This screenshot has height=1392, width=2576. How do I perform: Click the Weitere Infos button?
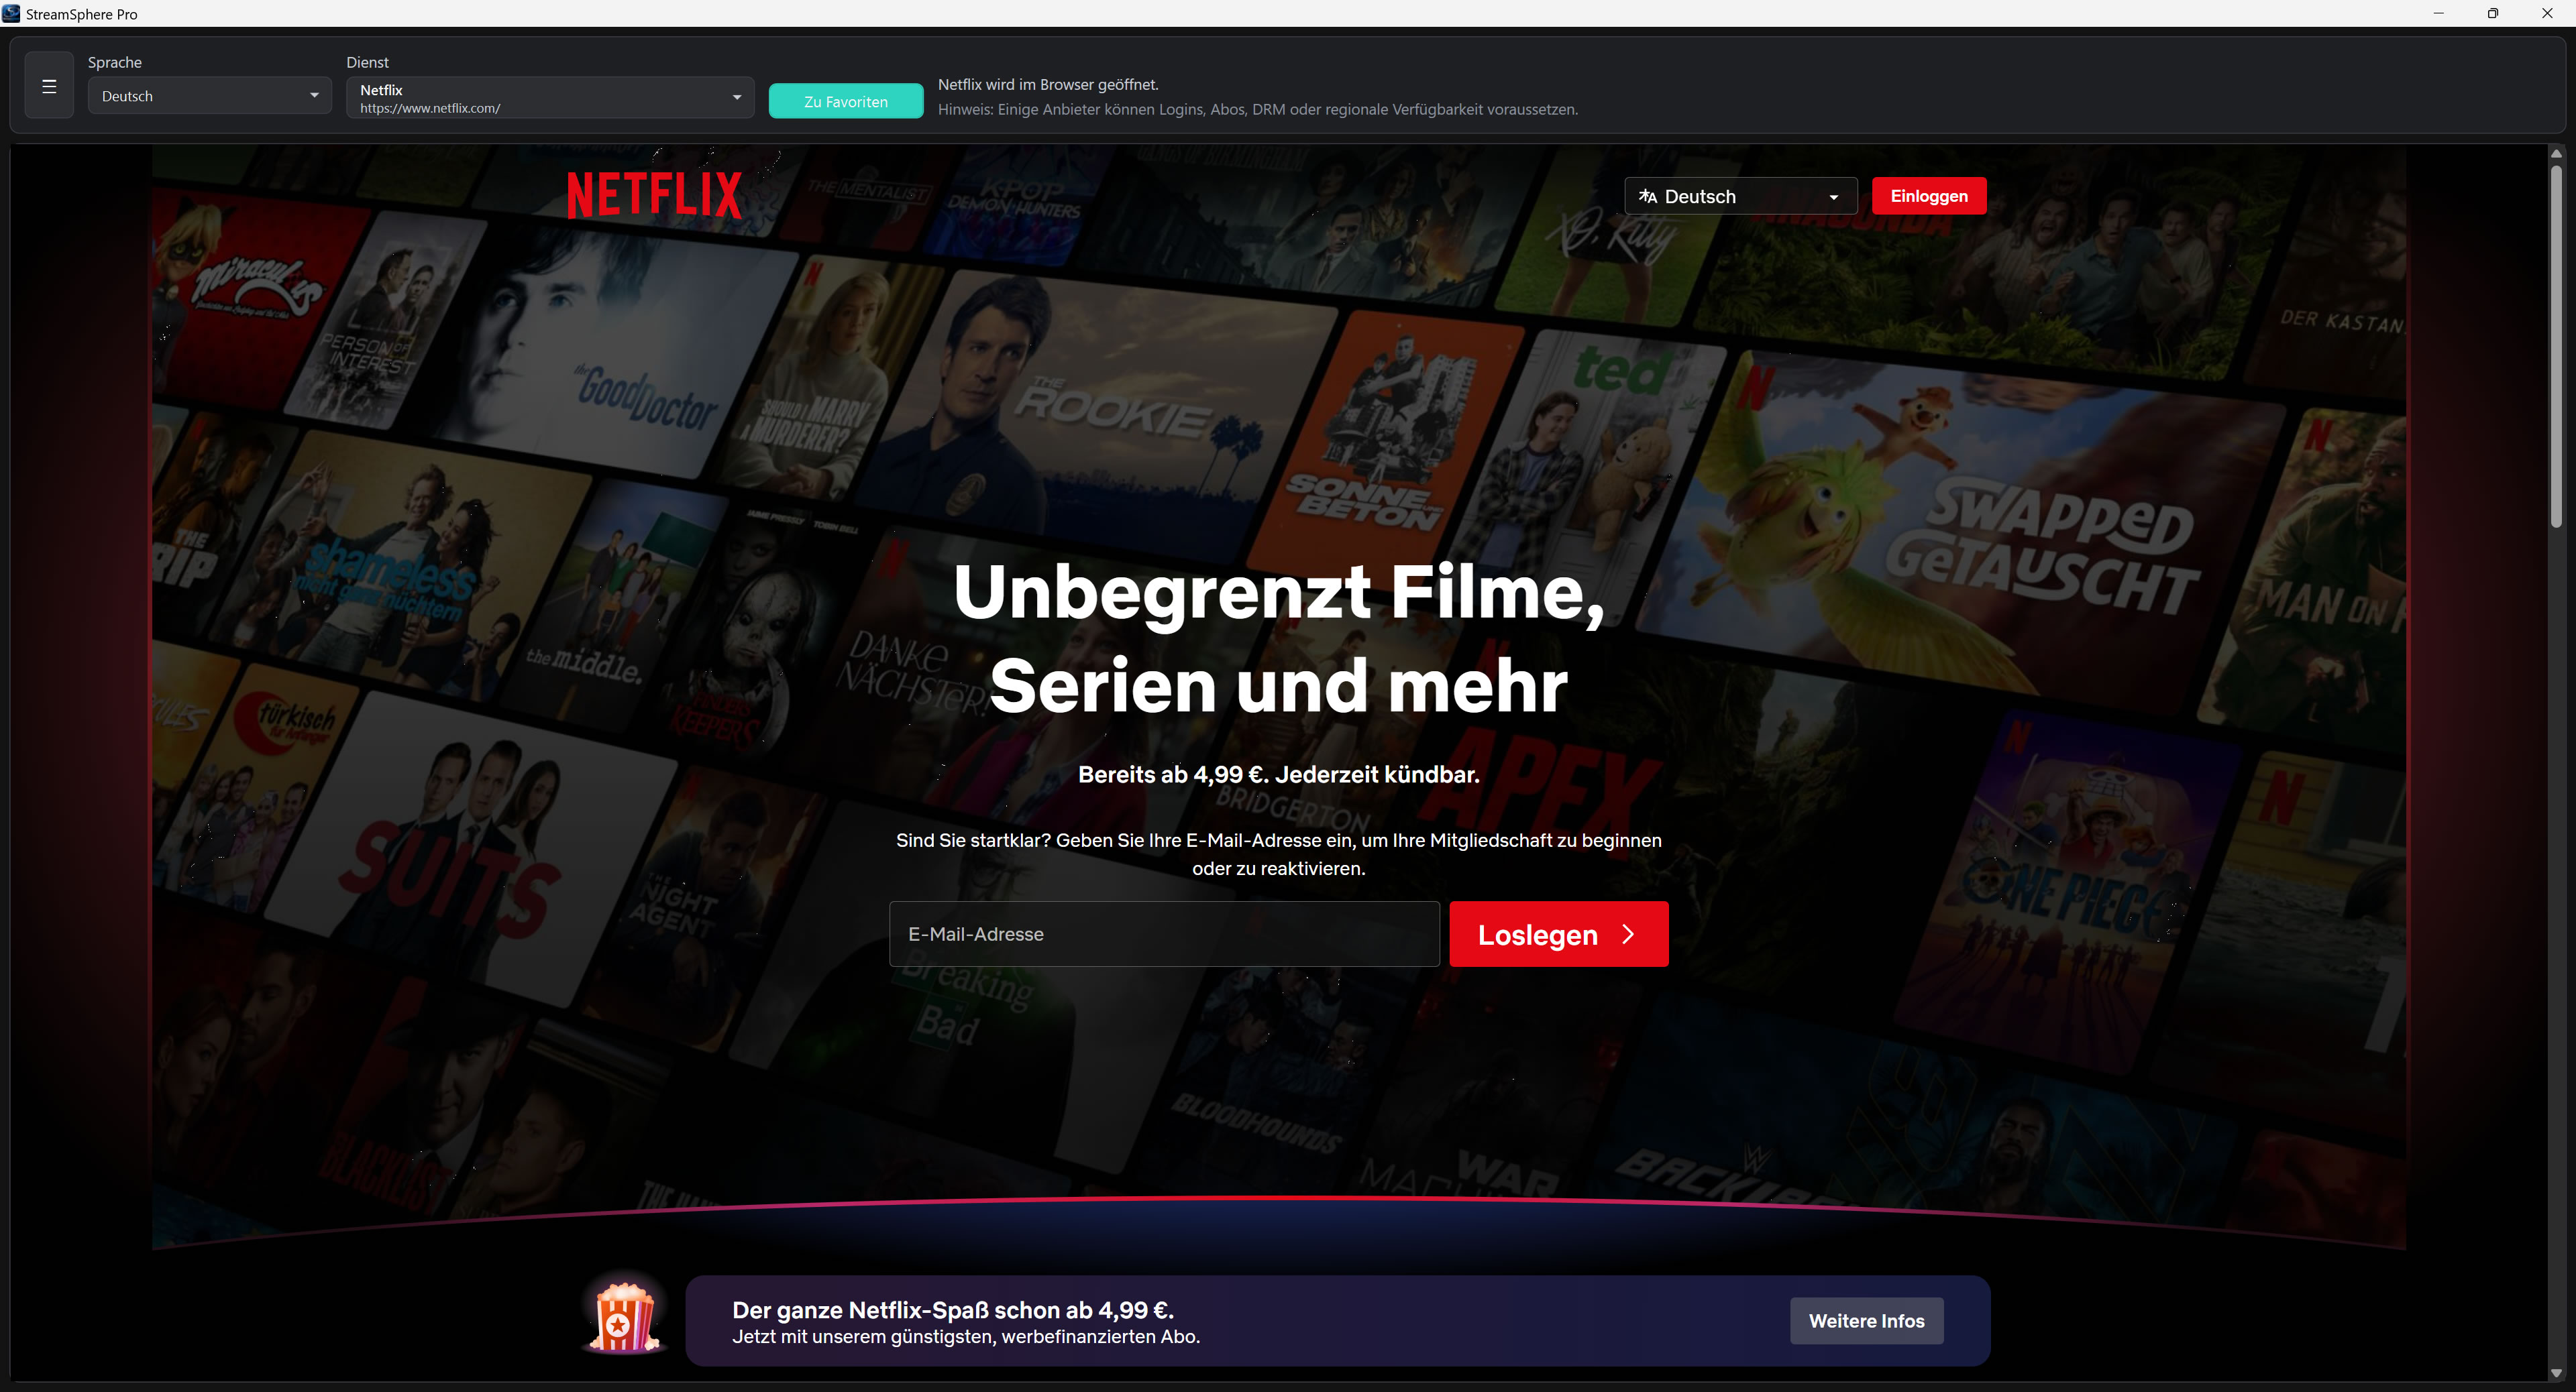point(1866,1320)
